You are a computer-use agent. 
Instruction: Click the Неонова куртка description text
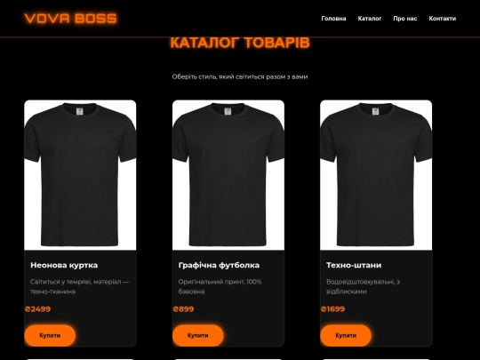coord(80,286)
